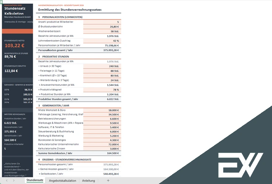272x184 pixels.
Task: Click sidebar 'Meridian Handwerk GmbH' company name
Action: 18,17
